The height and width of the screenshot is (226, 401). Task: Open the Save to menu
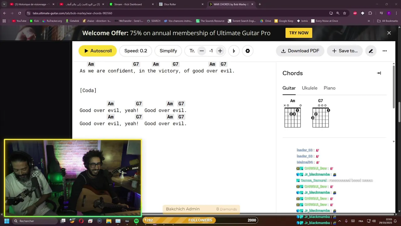tap(345, 51)
